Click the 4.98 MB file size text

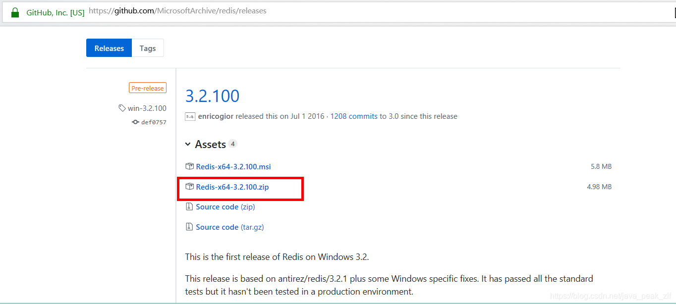point(599,187)
